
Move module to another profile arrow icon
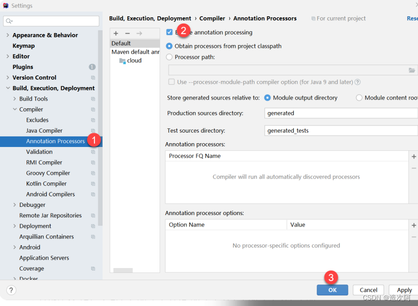(139, 34)
